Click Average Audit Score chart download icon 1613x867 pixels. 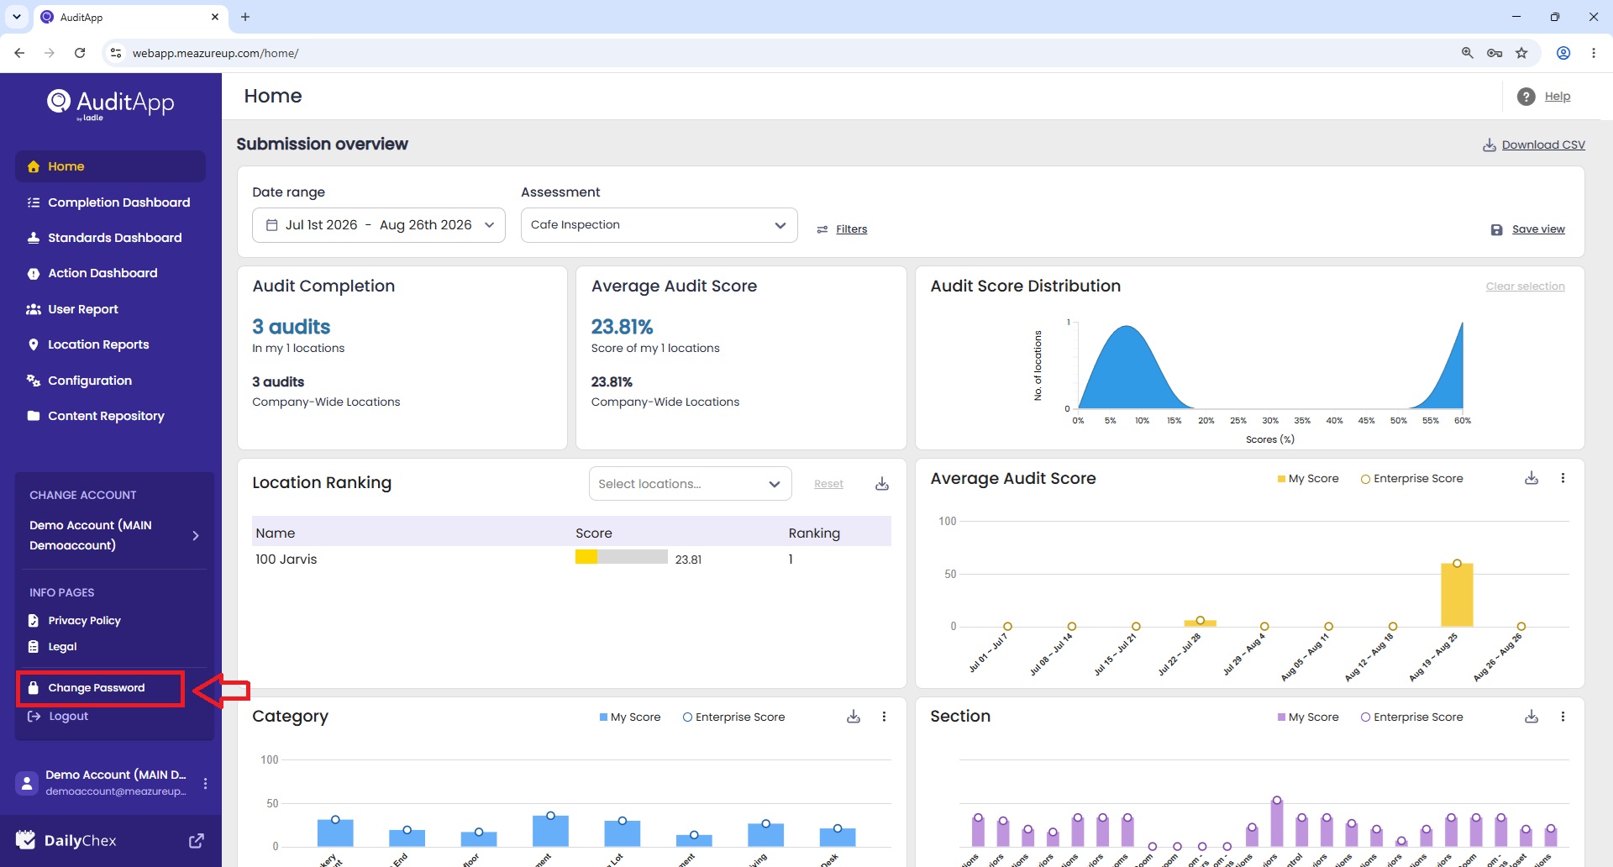pyautogui.click(x=1532, y=478)
